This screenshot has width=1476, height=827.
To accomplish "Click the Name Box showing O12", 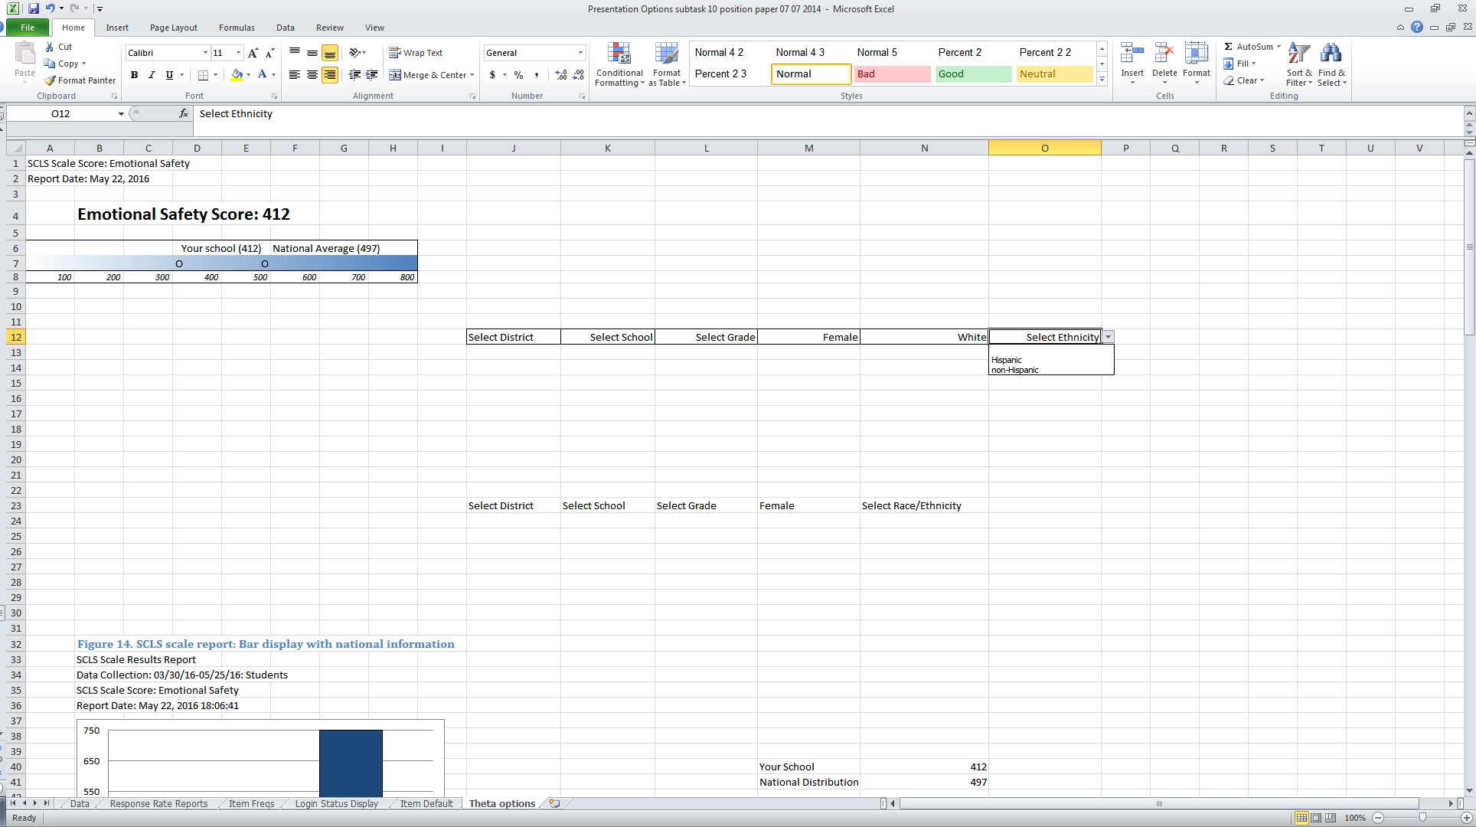I will (61, 113).
